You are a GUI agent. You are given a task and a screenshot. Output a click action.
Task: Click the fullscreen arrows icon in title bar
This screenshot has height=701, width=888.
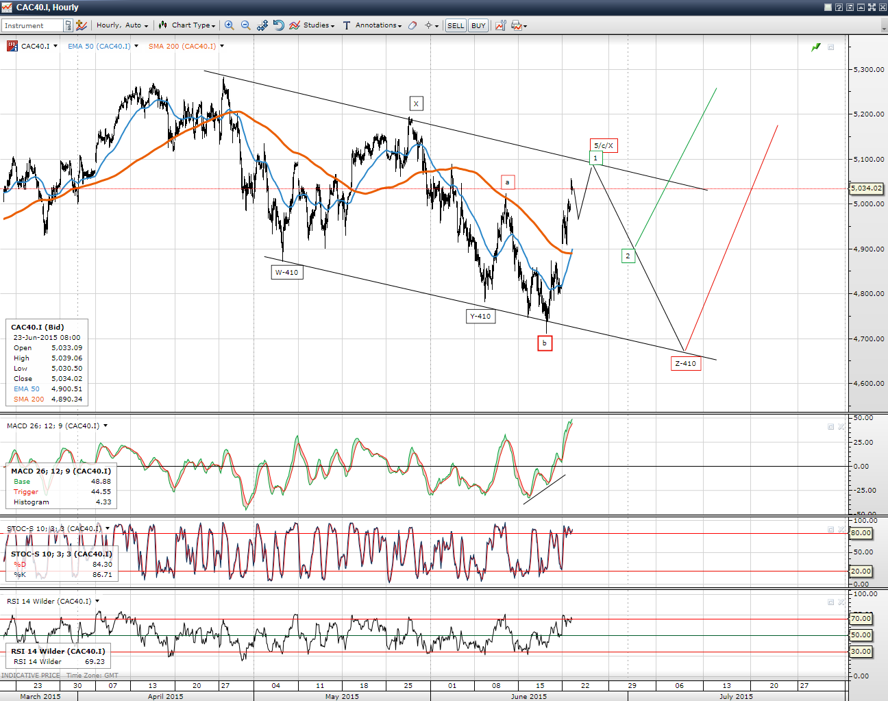[x=872, y=7]
